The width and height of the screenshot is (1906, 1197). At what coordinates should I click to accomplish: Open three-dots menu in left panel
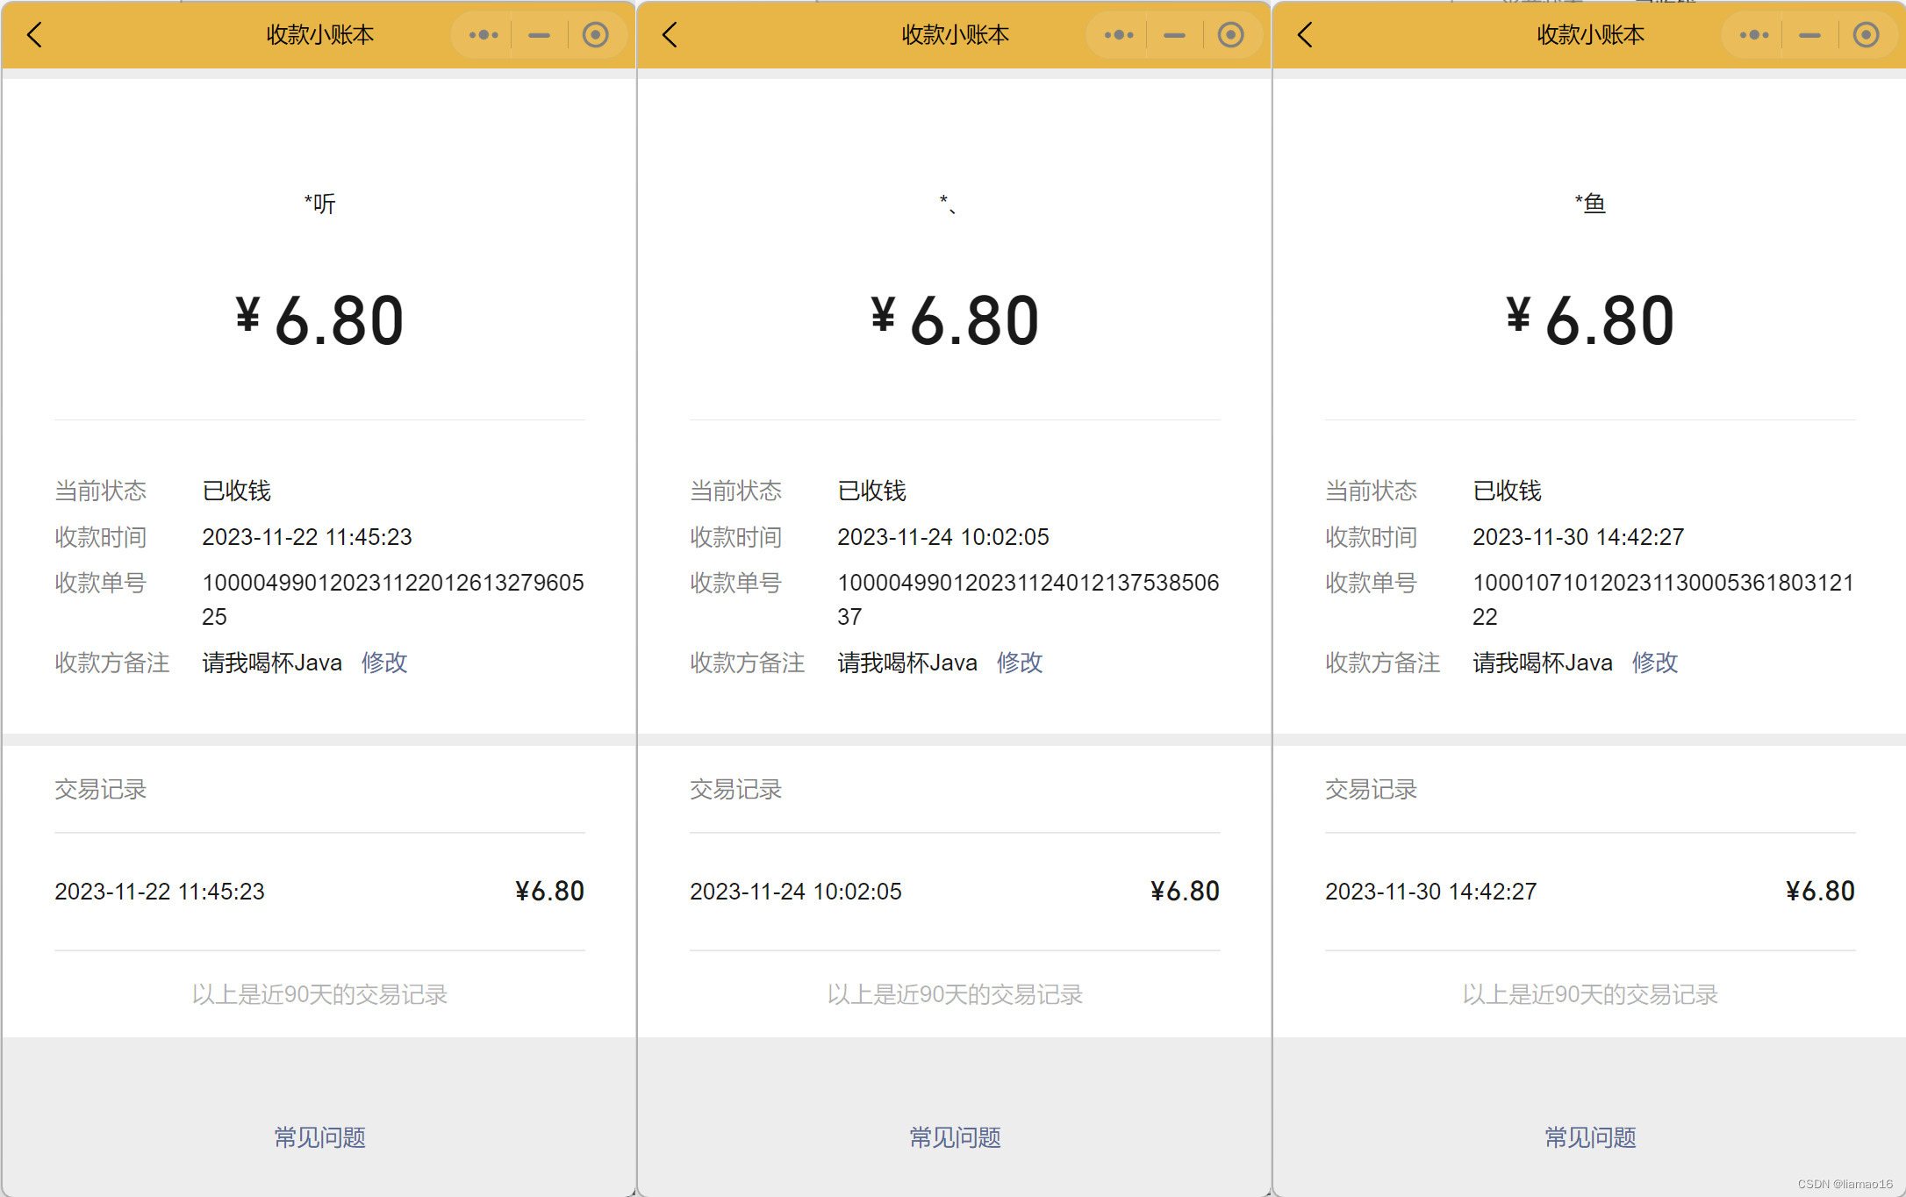click(x=484, y=35)
